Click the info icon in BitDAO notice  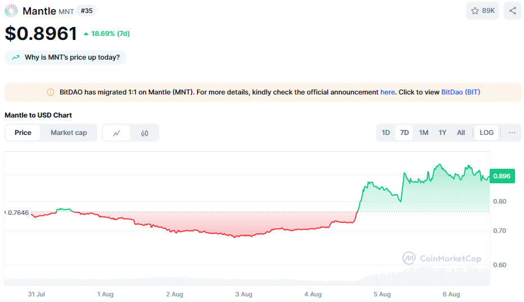(x=51, y=92)
